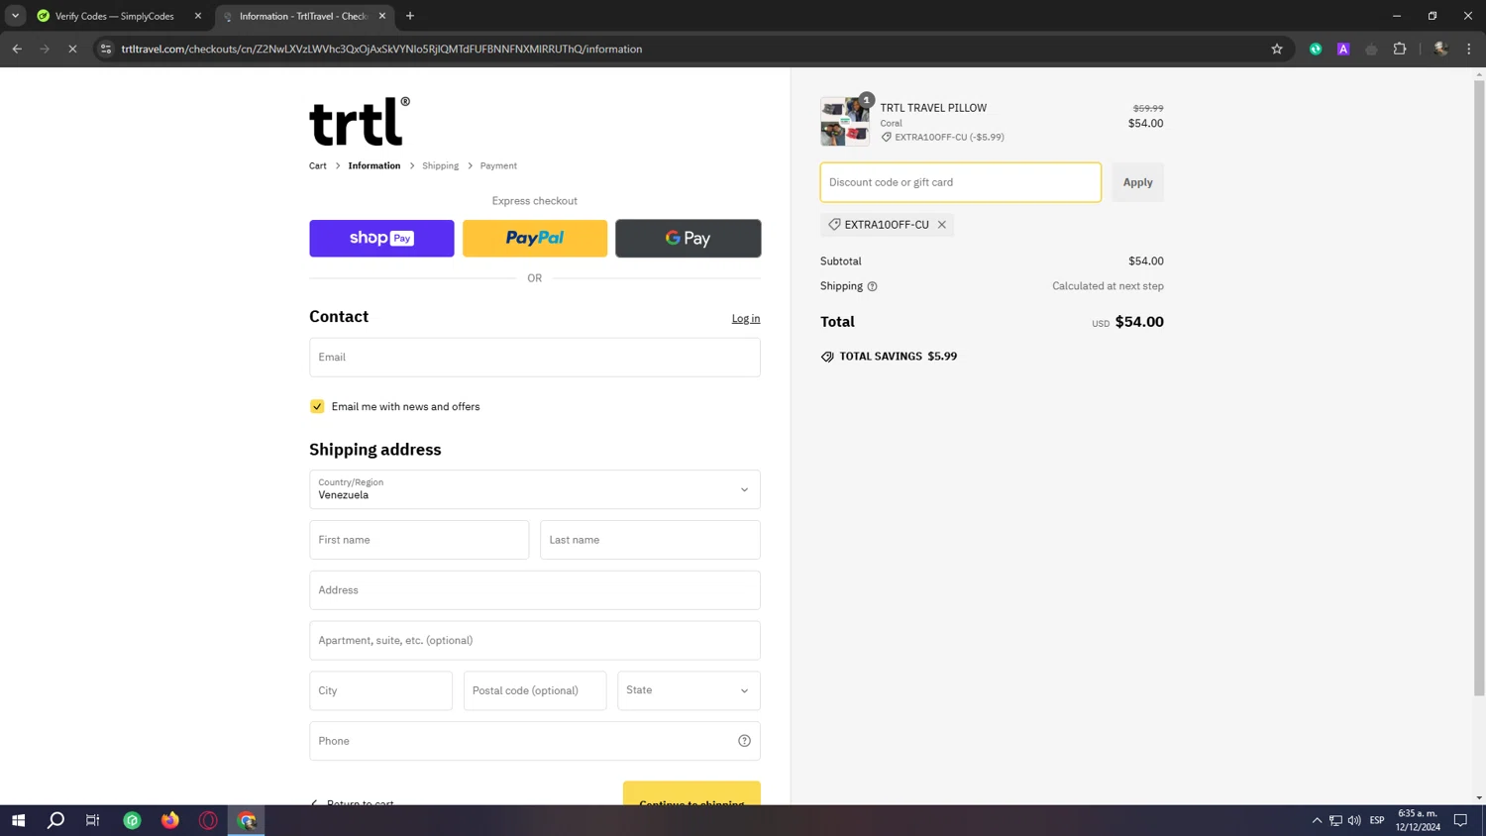Uncheck Email me with news and offers

[317, 406]
